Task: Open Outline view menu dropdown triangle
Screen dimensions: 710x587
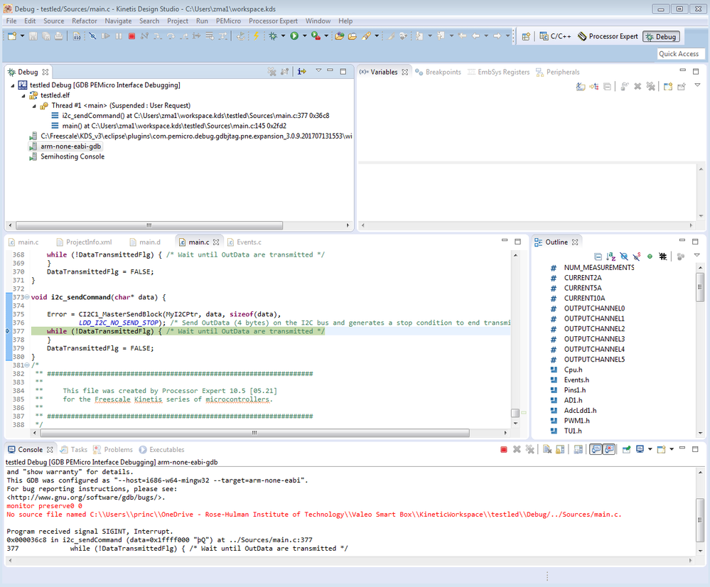Action: (697, 255)
